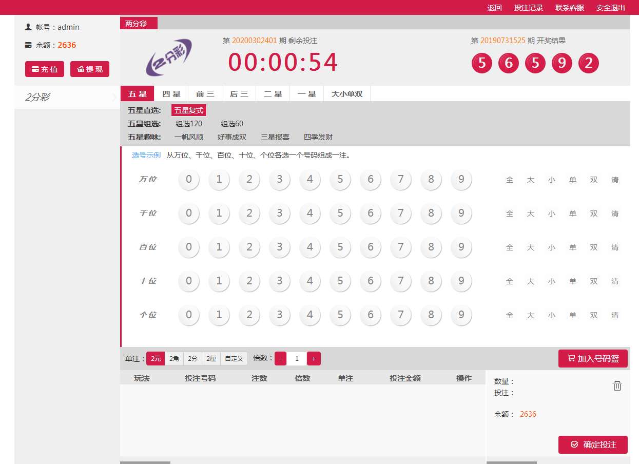Switch to the 一星 tab
The image size is (639, 464).
pyautogui.click(x=307, y=94)
